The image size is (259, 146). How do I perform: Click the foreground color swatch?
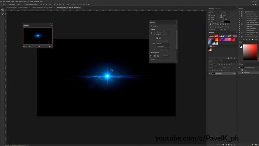(x=240, y=46)
